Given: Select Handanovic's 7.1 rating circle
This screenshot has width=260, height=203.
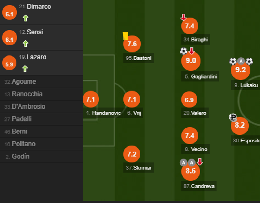Looking at the screenshot, I should [91, 99].
